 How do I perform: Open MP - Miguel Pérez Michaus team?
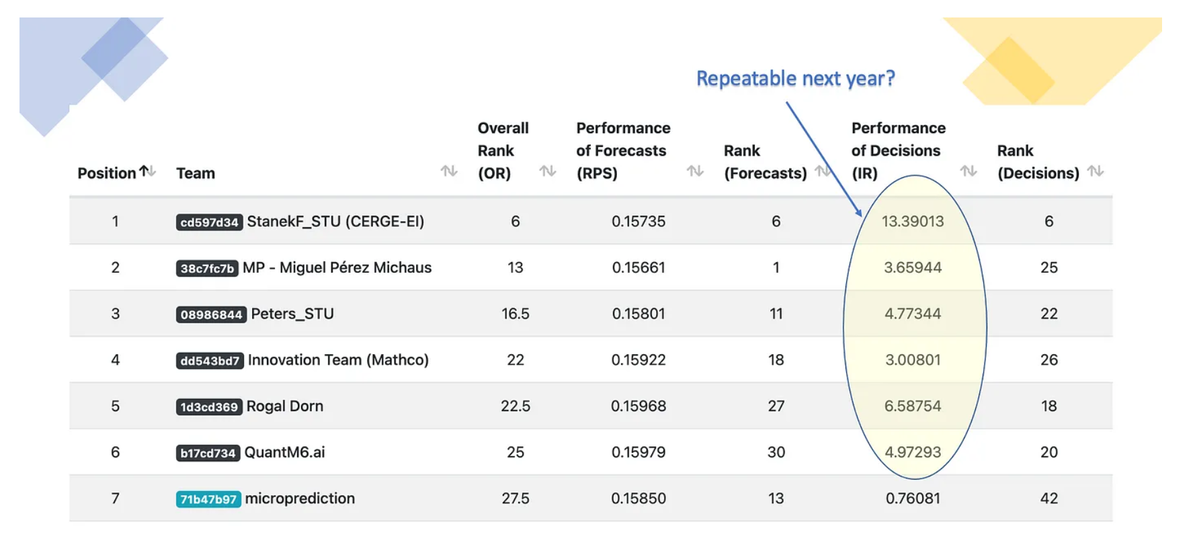(x=337, y=267)
